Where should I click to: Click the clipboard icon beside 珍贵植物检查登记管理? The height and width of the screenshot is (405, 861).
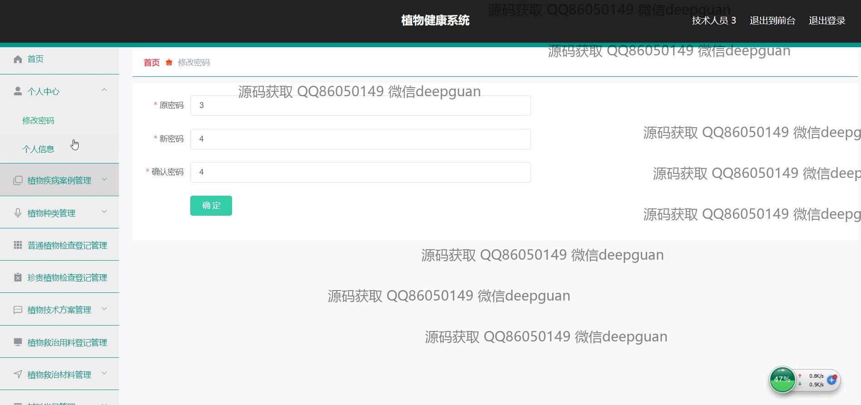pyautogui.click(x=18, y=277)
